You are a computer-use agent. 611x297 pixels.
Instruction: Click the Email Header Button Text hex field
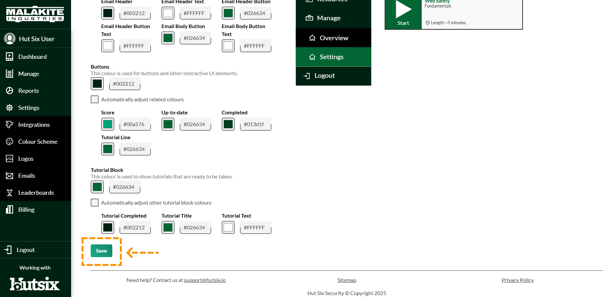135,46
